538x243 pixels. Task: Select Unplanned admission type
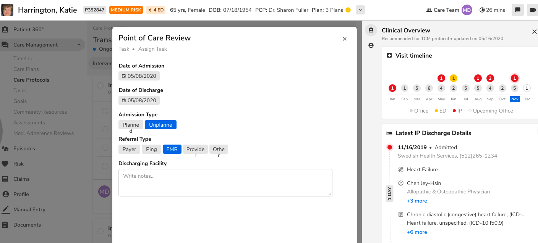click(160, 125)
